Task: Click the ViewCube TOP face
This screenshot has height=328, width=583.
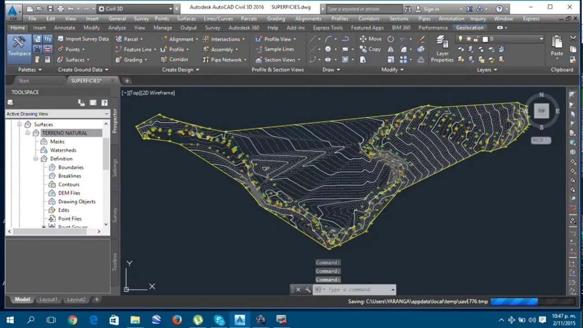Action: [x=542, y=111]
